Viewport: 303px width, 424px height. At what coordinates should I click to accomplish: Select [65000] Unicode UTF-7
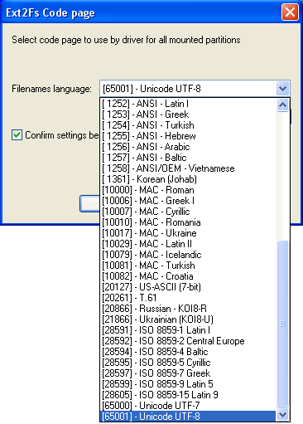pos(188,406)
